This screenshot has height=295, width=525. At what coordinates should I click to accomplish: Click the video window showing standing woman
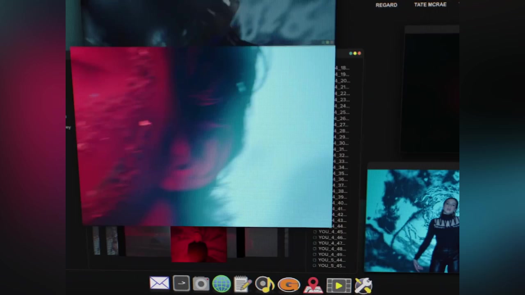point(412,220)
